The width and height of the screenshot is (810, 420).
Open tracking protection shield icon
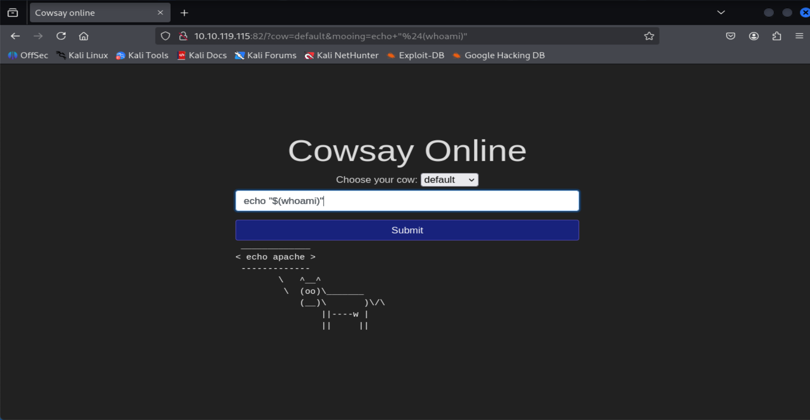pos(165,36)
